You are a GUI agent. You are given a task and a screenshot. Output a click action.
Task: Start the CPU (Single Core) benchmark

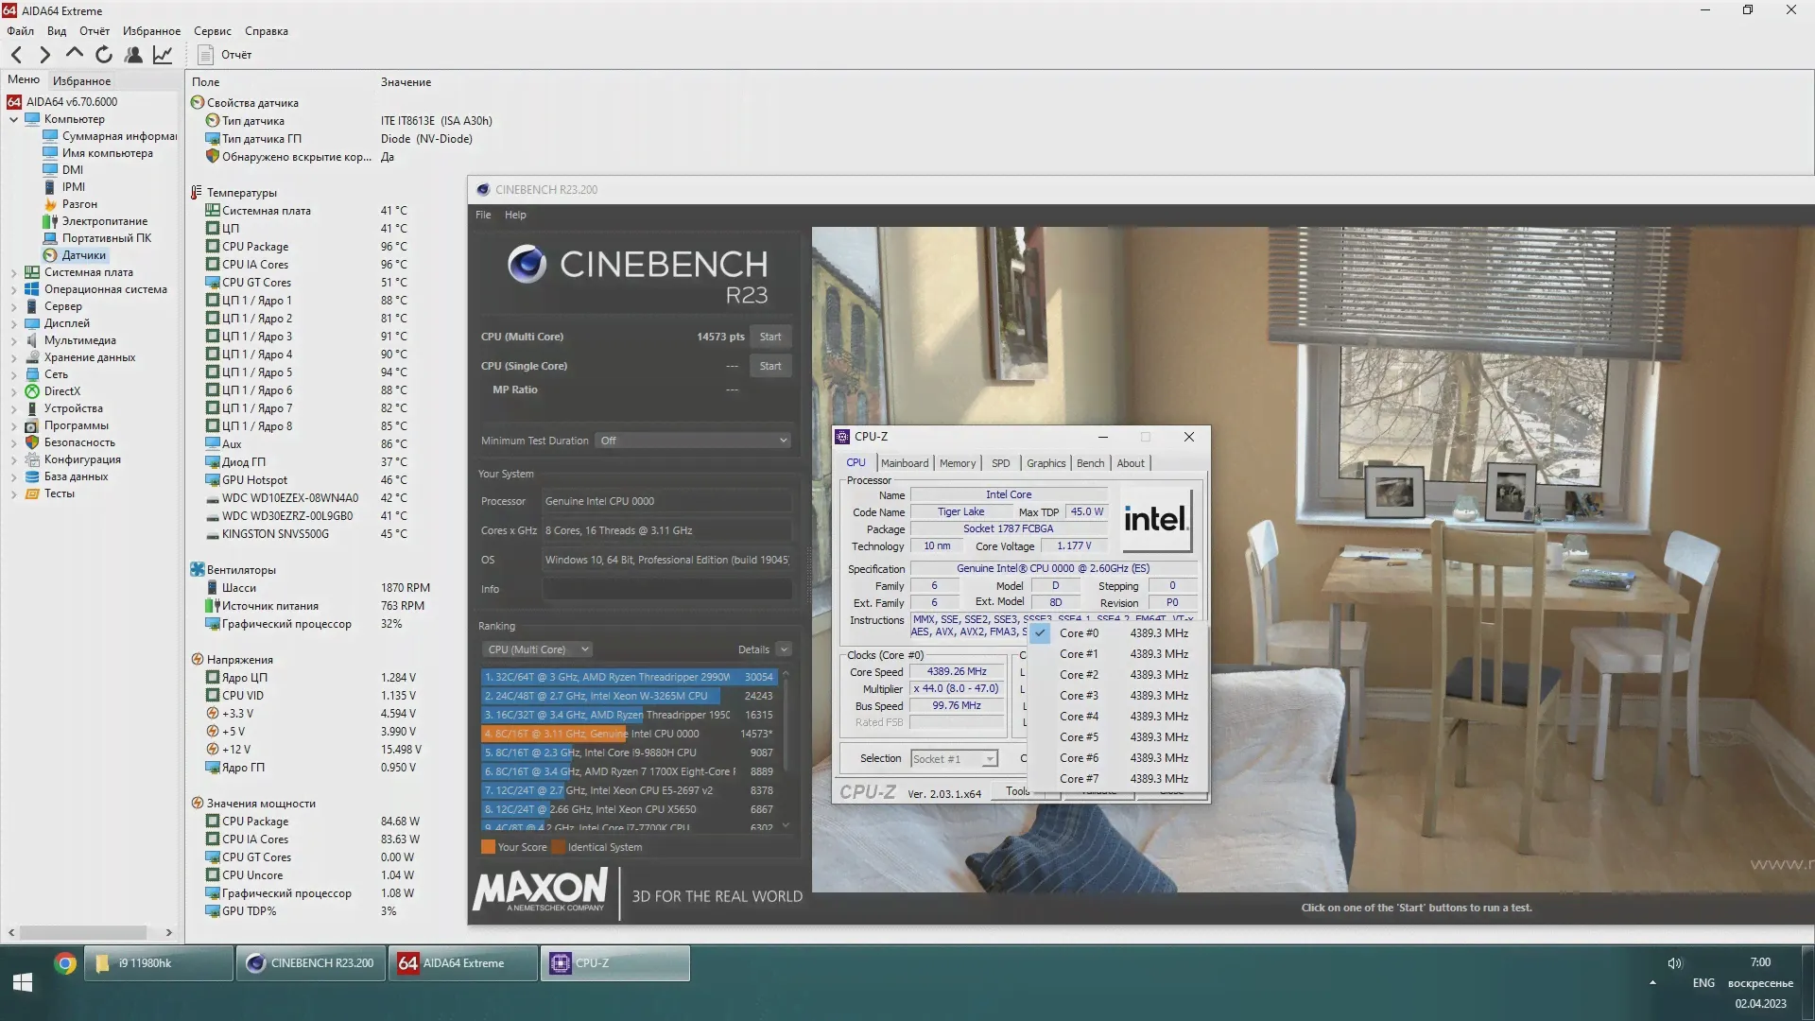coord(769,366)
